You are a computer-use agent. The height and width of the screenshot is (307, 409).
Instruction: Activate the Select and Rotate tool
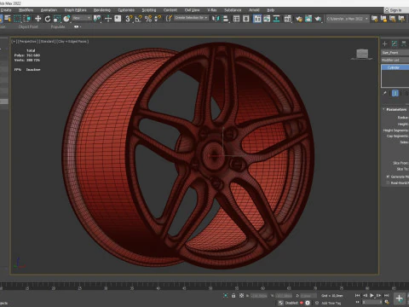(x=48, y=19)
